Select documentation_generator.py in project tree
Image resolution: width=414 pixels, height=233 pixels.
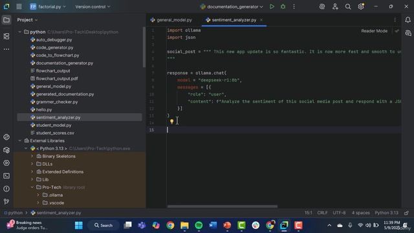[65, 63]
